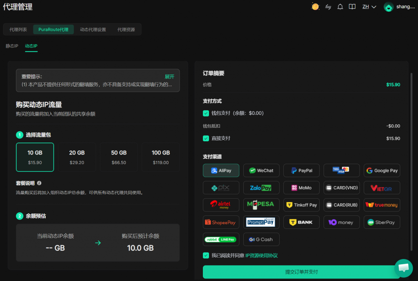Switch to the 静态IP tab
Image resolution: width=418 pixels, height=281 pixels.
[x=12, y=46]
